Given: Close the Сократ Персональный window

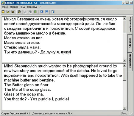Looking at the screenshot, I should tap(131, 3).
